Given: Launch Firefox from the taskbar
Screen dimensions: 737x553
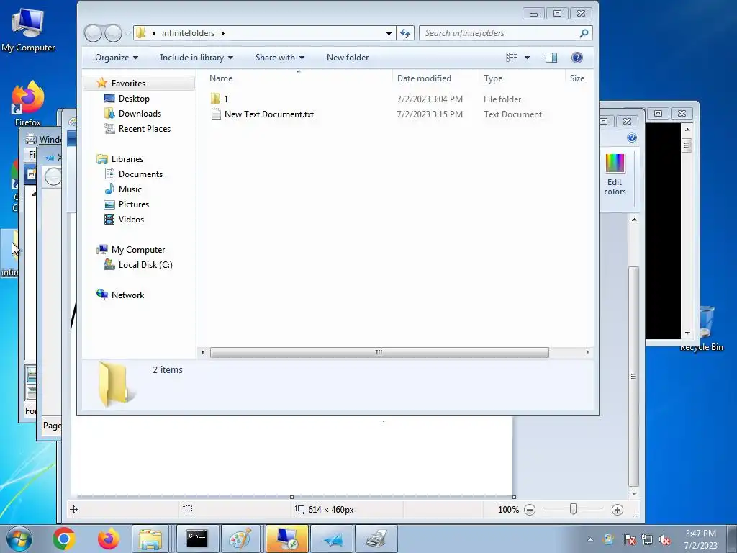Looking at the screenshot, I should coord(108,539).
